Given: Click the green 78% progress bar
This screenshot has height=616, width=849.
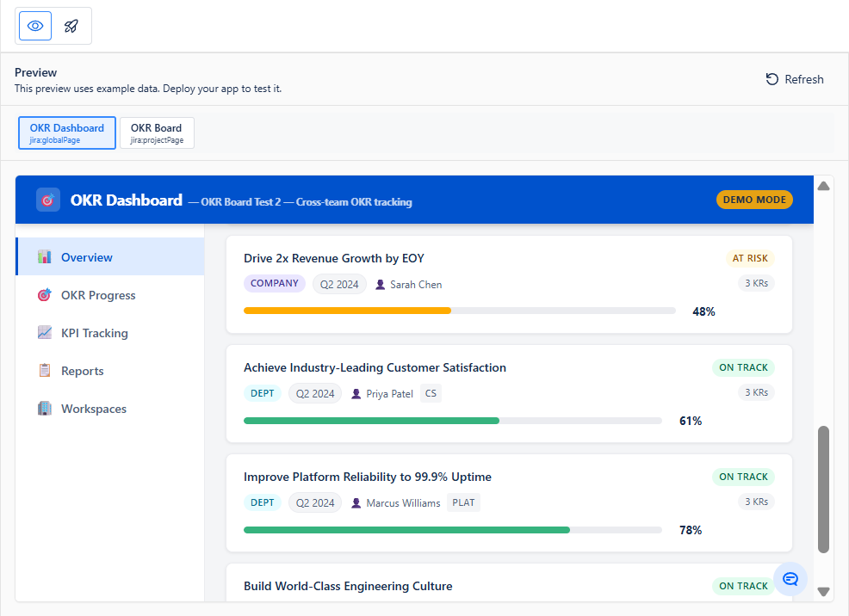Looking at the screenshot, I should point(453,530).
